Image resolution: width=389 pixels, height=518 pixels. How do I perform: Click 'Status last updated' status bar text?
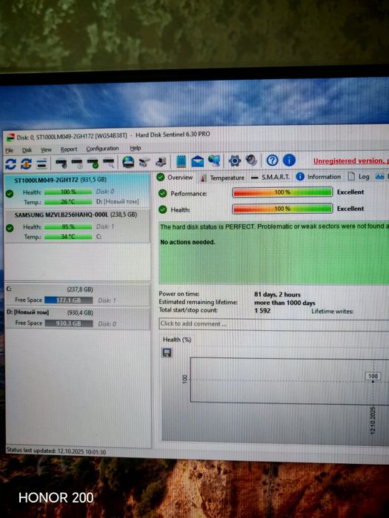[x=56, y=451]
